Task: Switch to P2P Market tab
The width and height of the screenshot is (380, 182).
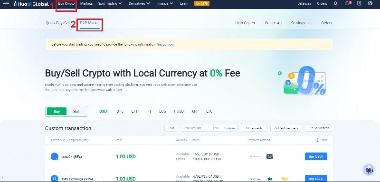Action: point(90,23)
